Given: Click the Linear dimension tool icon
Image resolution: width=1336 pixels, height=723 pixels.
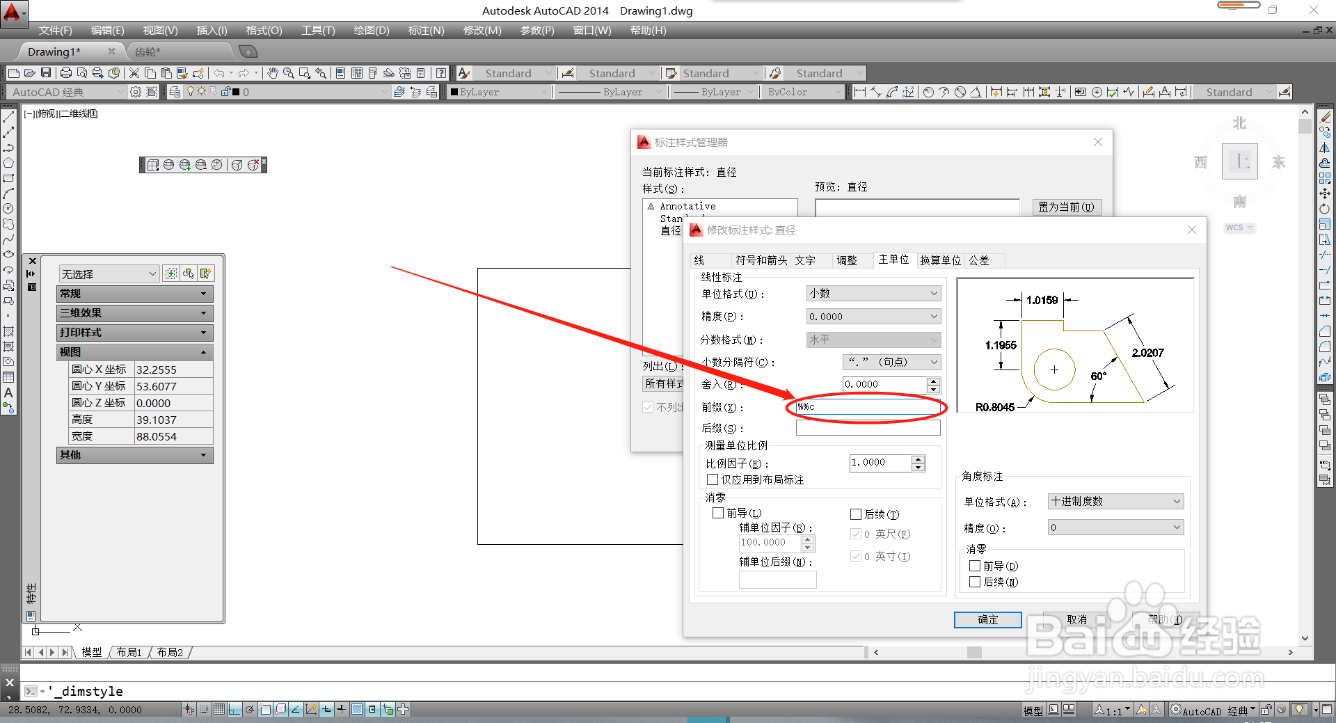Looking at the screenshot, I should coord(860,92).
